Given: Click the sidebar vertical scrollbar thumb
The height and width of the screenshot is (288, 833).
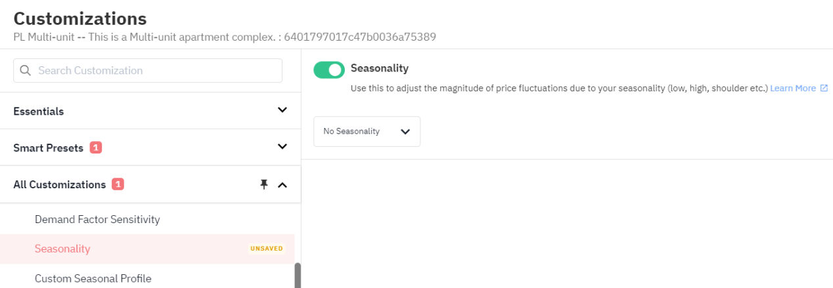Looking at the screenshot, I should (x=298, y=276).
